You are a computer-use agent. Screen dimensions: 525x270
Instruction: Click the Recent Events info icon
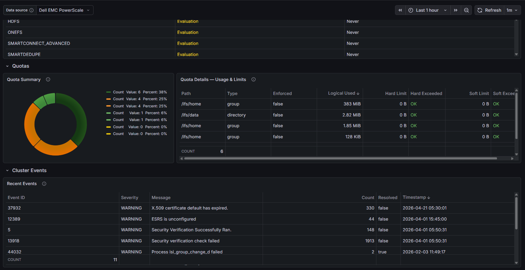pos(44,184)
